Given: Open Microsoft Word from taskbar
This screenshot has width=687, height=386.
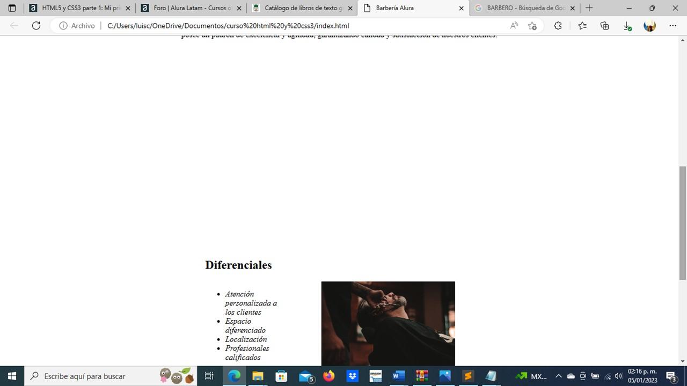Looking at the screenshot, I should [399, 376].
